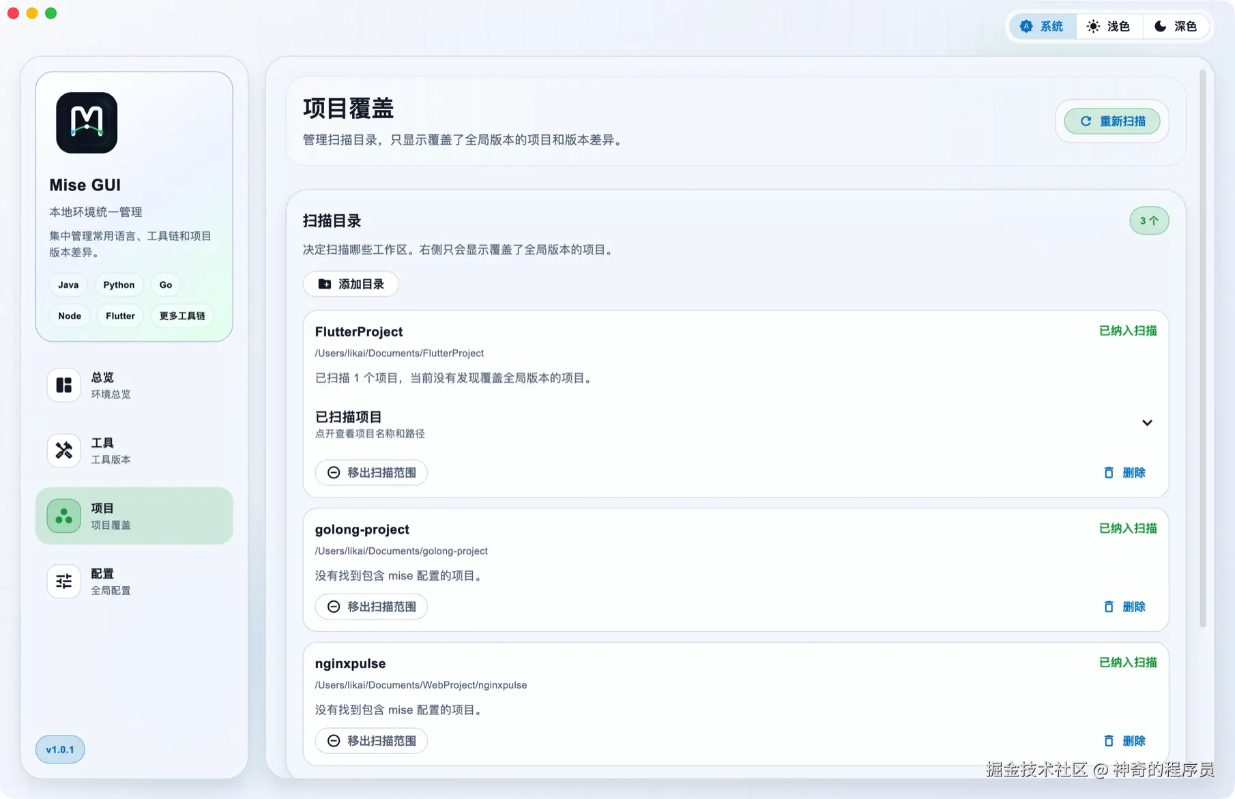Click path /Users/likai/Documents/WebProject/nginxpulse
This screenshot has width=1235, height=799.
tap(421, 685)
